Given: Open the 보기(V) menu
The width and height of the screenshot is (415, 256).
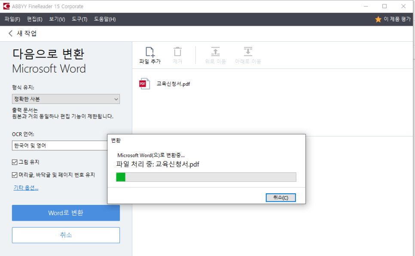Looking at the screenshot, I should tap(57, 19).
